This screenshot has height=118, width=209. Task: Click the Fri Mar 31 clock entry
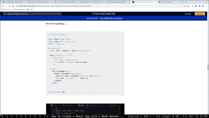tap(195, 116)
